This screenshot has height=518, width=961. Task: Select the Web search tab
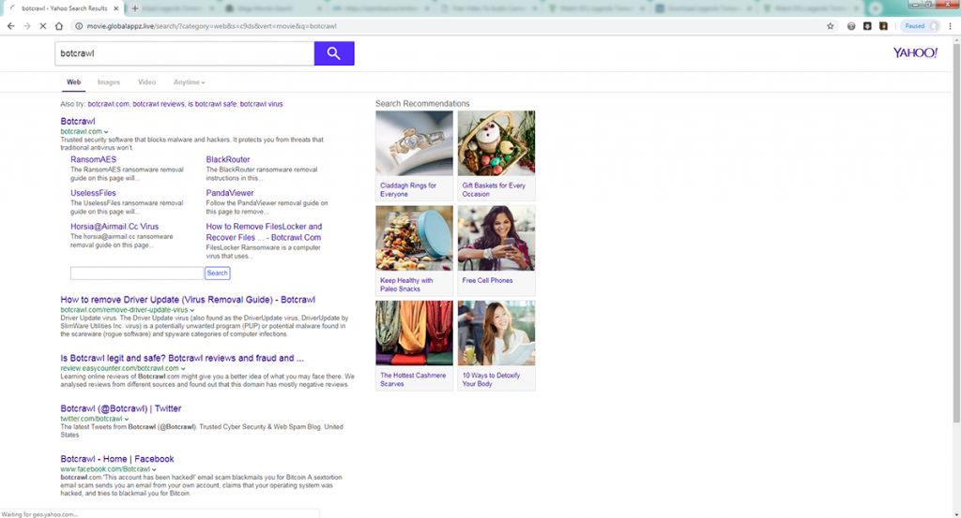coord(73,81)
